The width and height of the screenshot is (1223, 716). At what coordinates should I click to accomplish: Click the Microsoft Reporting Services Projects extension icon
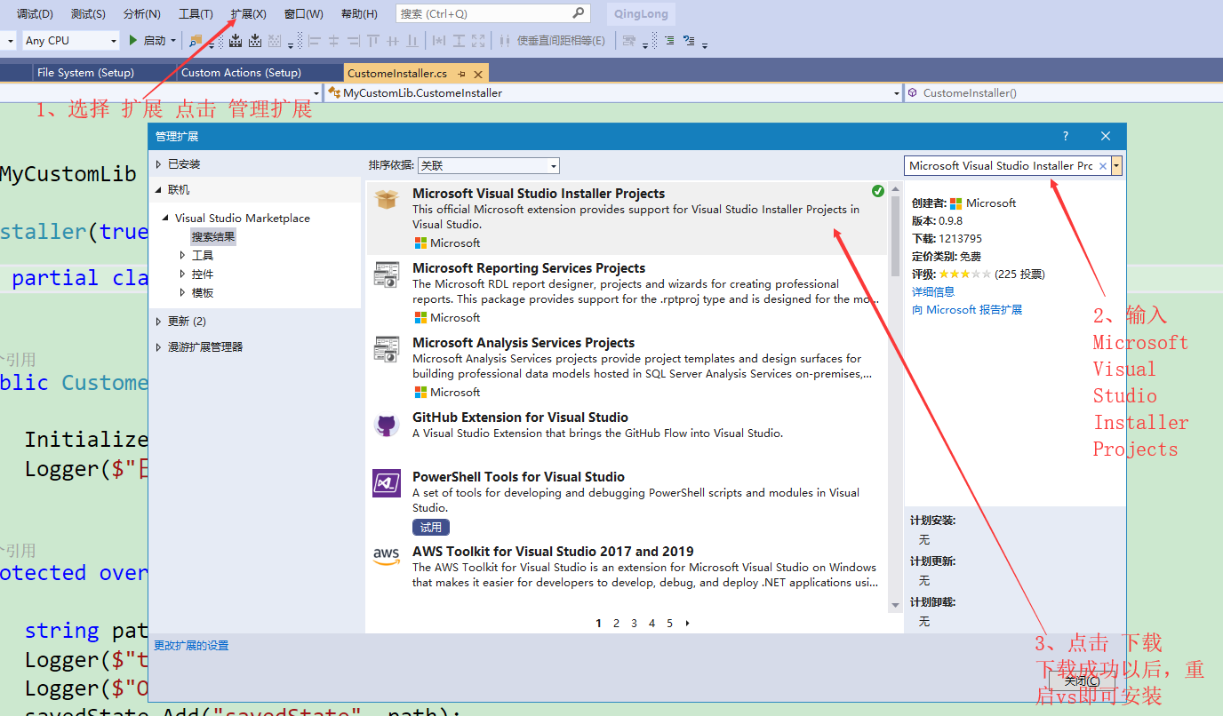point(386,274)
